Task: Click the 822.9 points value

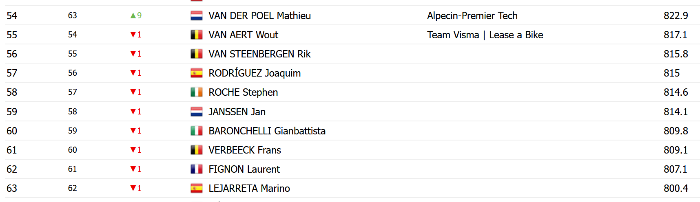Action: click(x=676, y=16)
